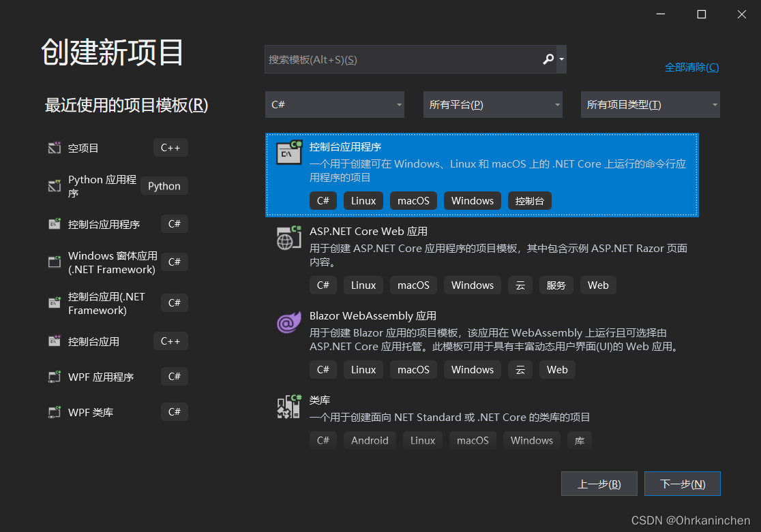Screen dimensions: 761x532
Task: Click the ASP.NET Core Web 应用 globe icon
Action: tap(289, 238)
